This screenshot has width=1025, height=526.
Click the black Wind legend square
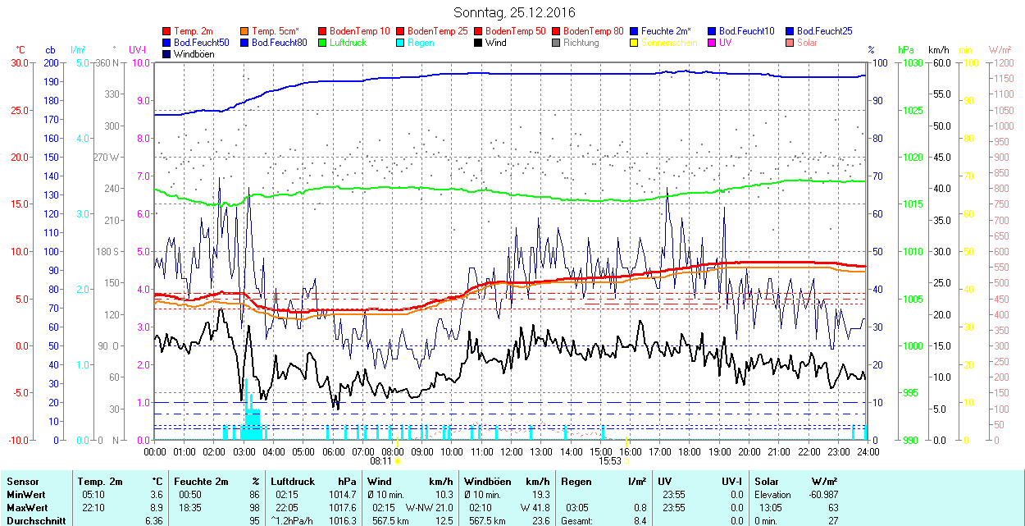478,43
